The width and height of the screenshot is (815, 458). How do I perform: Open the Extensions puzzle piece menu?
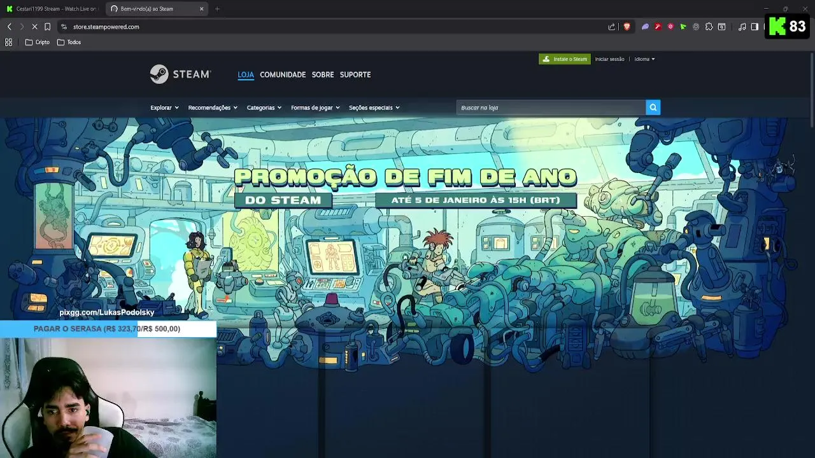709,27
